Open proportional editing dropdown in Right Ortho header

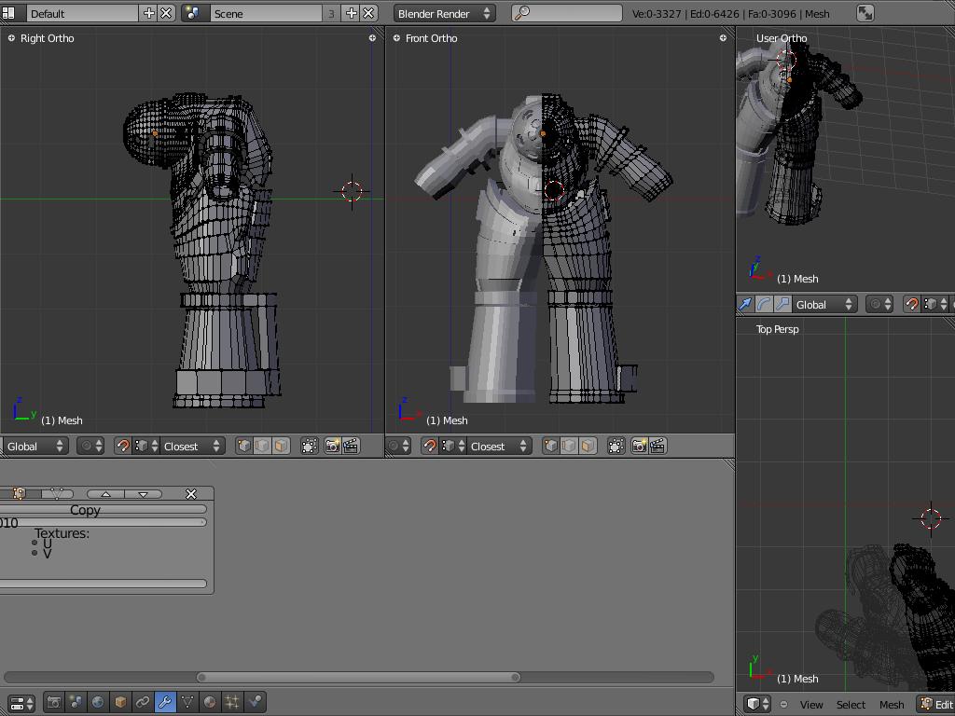(90, 447)
